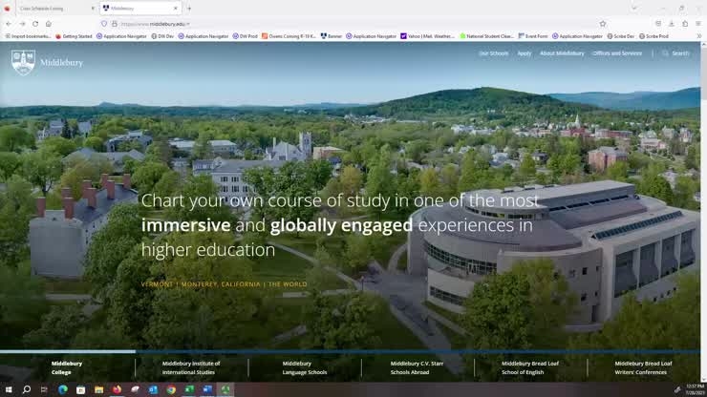Open the Yahoo Mail, Weather bookmark
Viewport: 707px width, 397px height.
[x=427, y=36]
